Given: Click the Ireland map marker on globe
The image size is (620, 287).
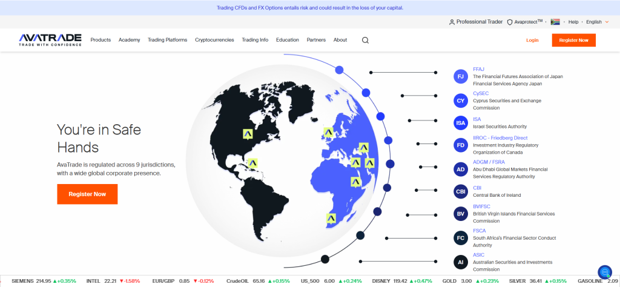Looking at the screenshot, I should tap(329, 133).
